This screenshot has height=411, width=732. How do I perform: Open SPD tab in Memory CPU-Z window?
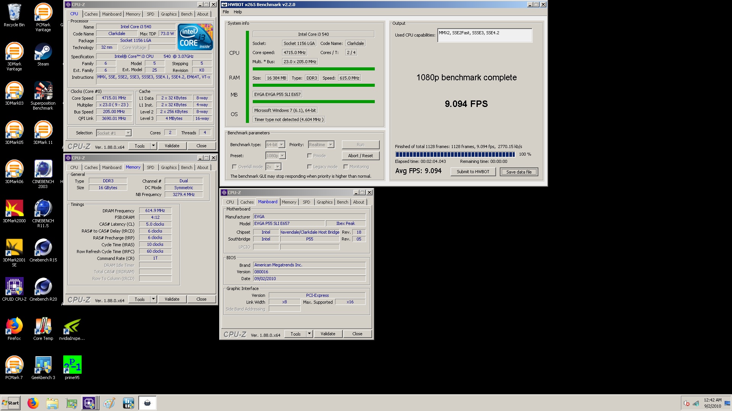click(151, 167)
